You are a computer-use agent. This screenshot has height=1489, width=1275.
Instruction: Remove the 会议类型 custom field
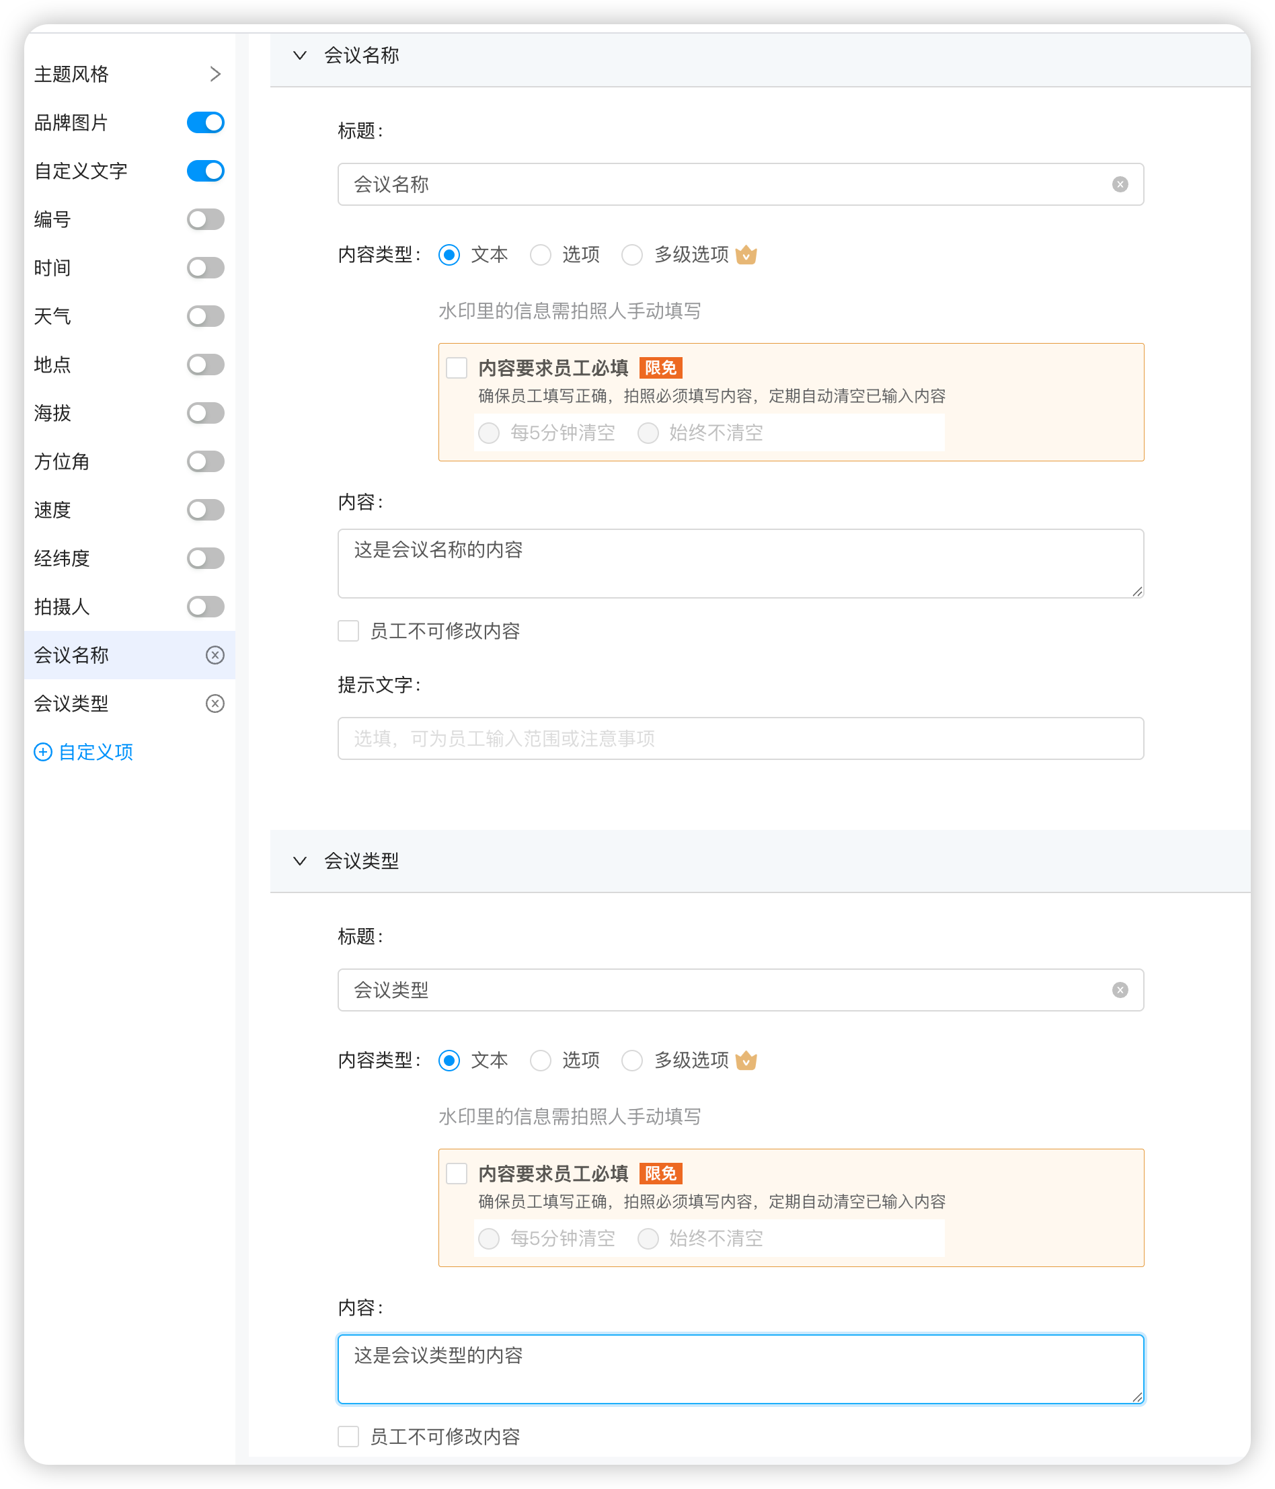215,703
